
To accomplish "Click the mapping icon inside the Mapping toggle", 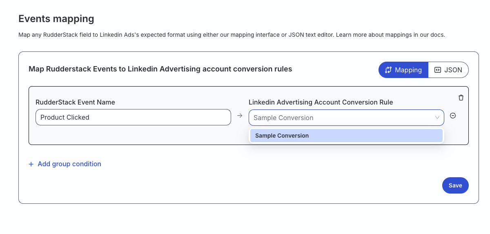I will pyautogui.click(x=388, y=70).
